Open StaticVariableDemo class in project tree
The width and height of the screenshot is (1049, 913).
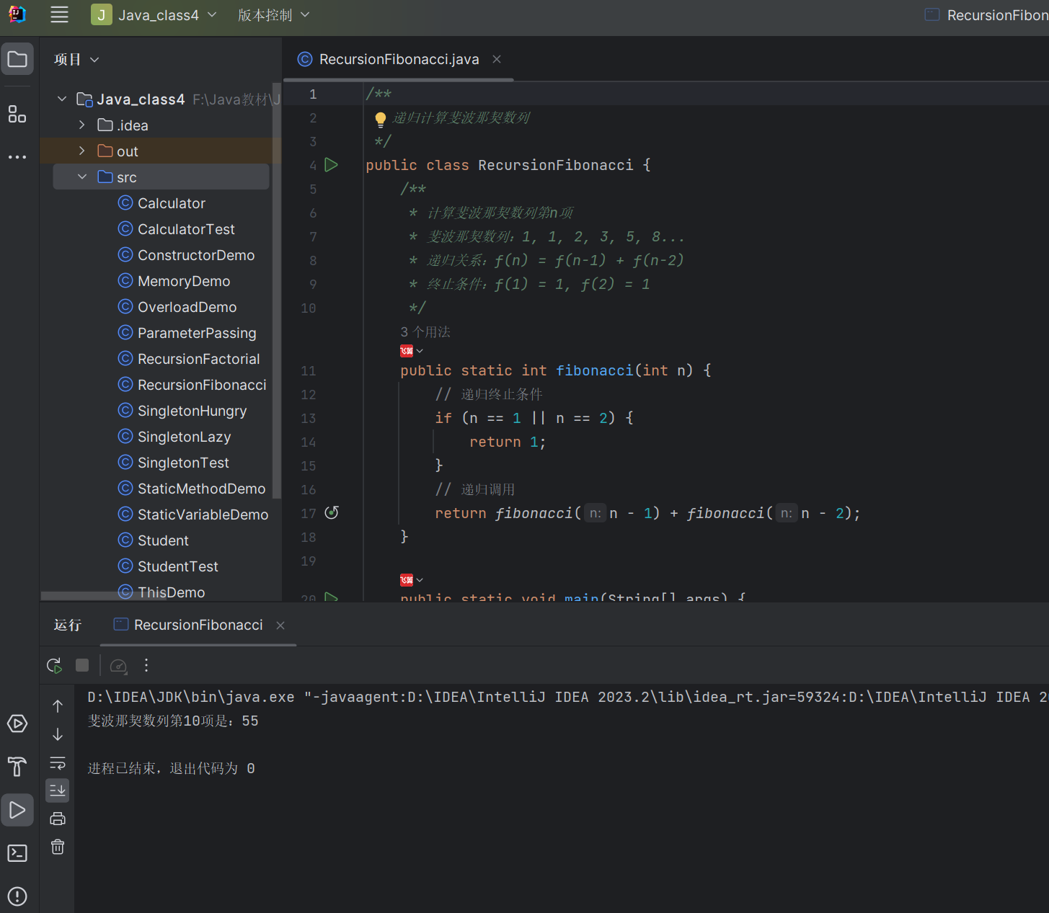[203, 515]
